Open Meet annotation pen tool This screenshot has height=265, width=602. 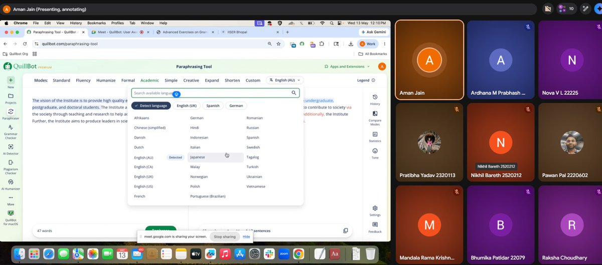[585, 9]
